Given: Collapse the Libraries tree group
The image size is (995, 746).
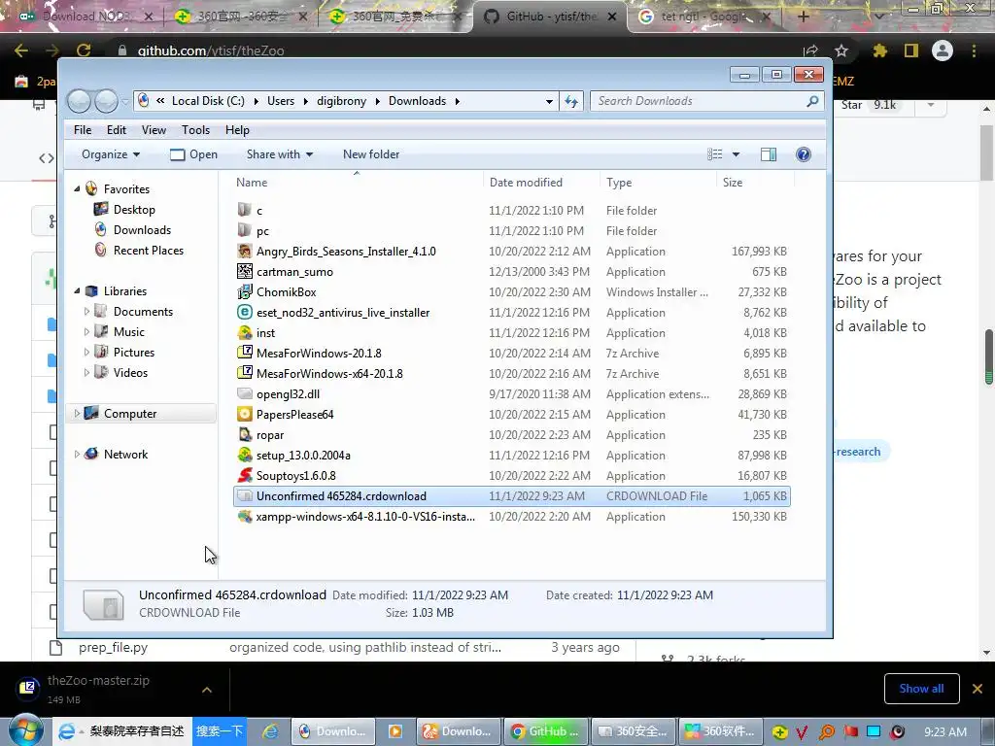Looking at the screenshot, I should pyautogui.click(x=77, y=291).
